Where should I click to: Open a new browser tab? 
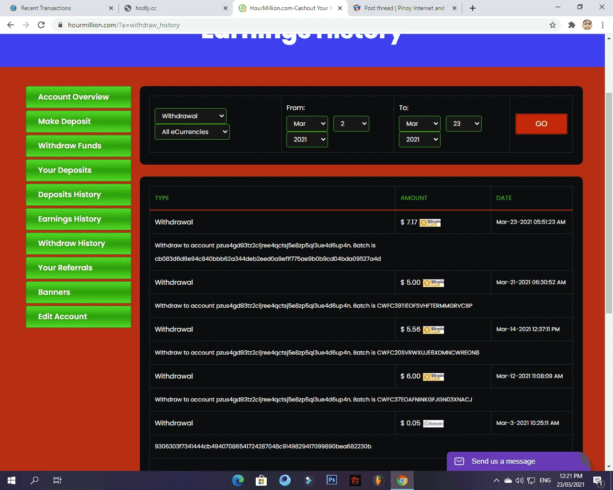click(473, 8)
